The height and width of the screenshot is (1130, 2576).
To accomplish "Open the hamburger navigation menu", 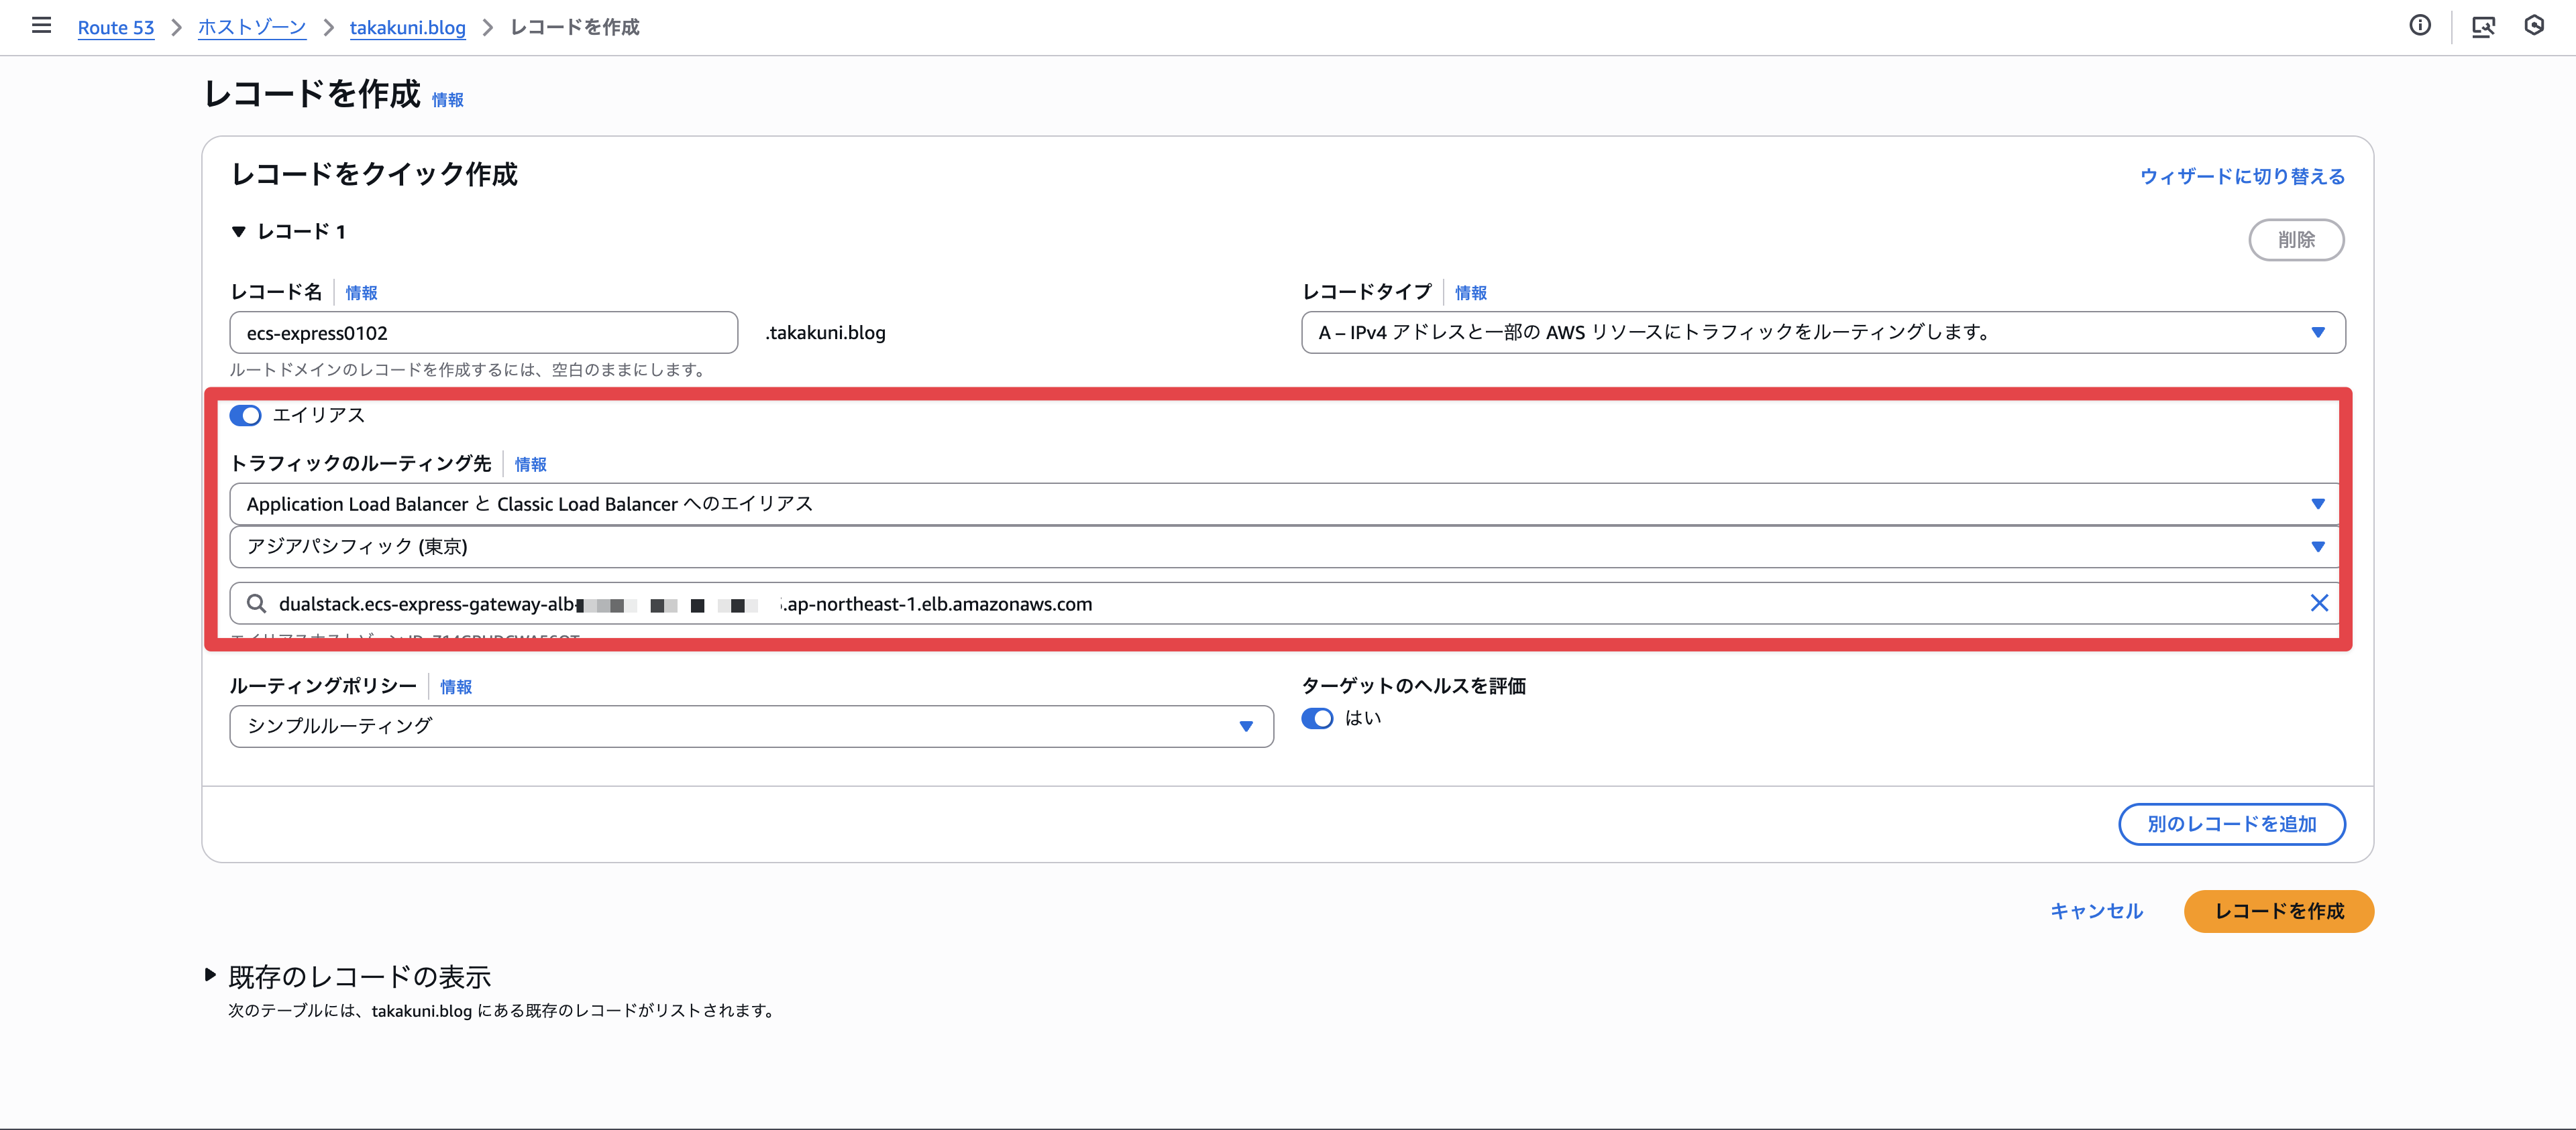I will [41, 26].
